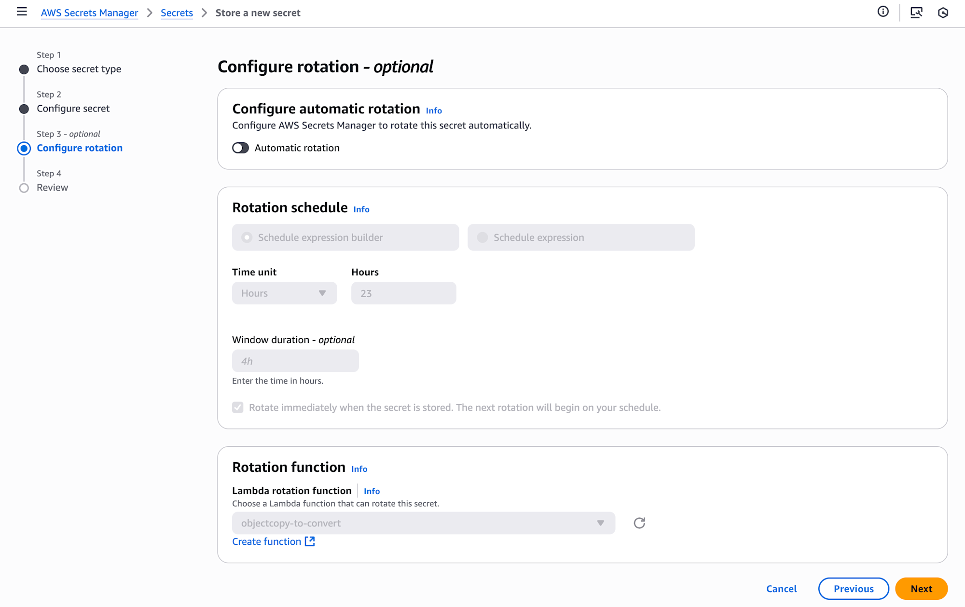Open the CloudShell screen icon
Viewport: 965px width, 607px height.
click(916, 13)
